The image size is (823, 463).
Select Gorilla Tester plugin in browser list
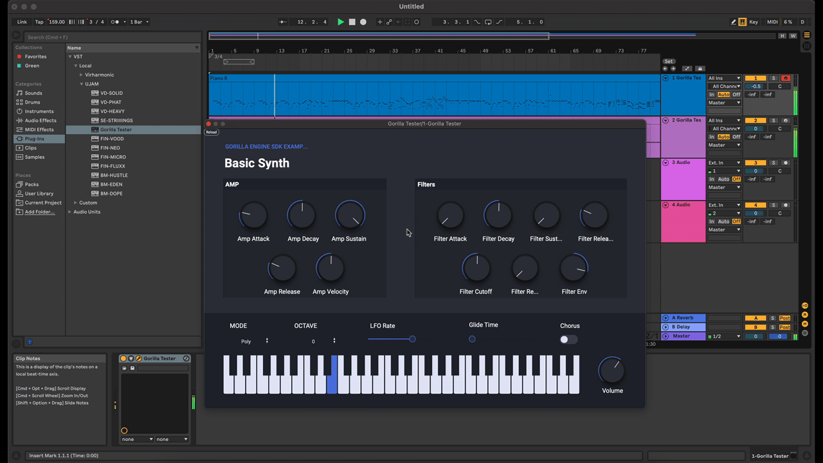click(x=134, y=129)
